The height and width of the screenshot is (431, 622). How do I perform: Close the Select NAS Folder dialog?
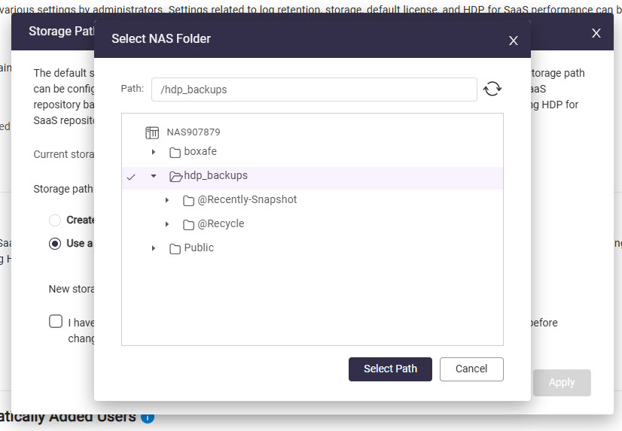point(514,41)
